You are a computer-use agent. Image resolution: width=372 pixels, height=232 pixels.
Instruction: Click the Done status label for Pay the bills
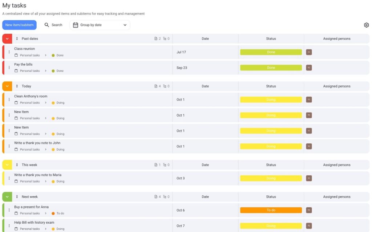coord(271,68)
